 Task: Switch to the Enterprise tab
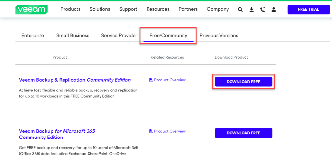pos(33,36)
